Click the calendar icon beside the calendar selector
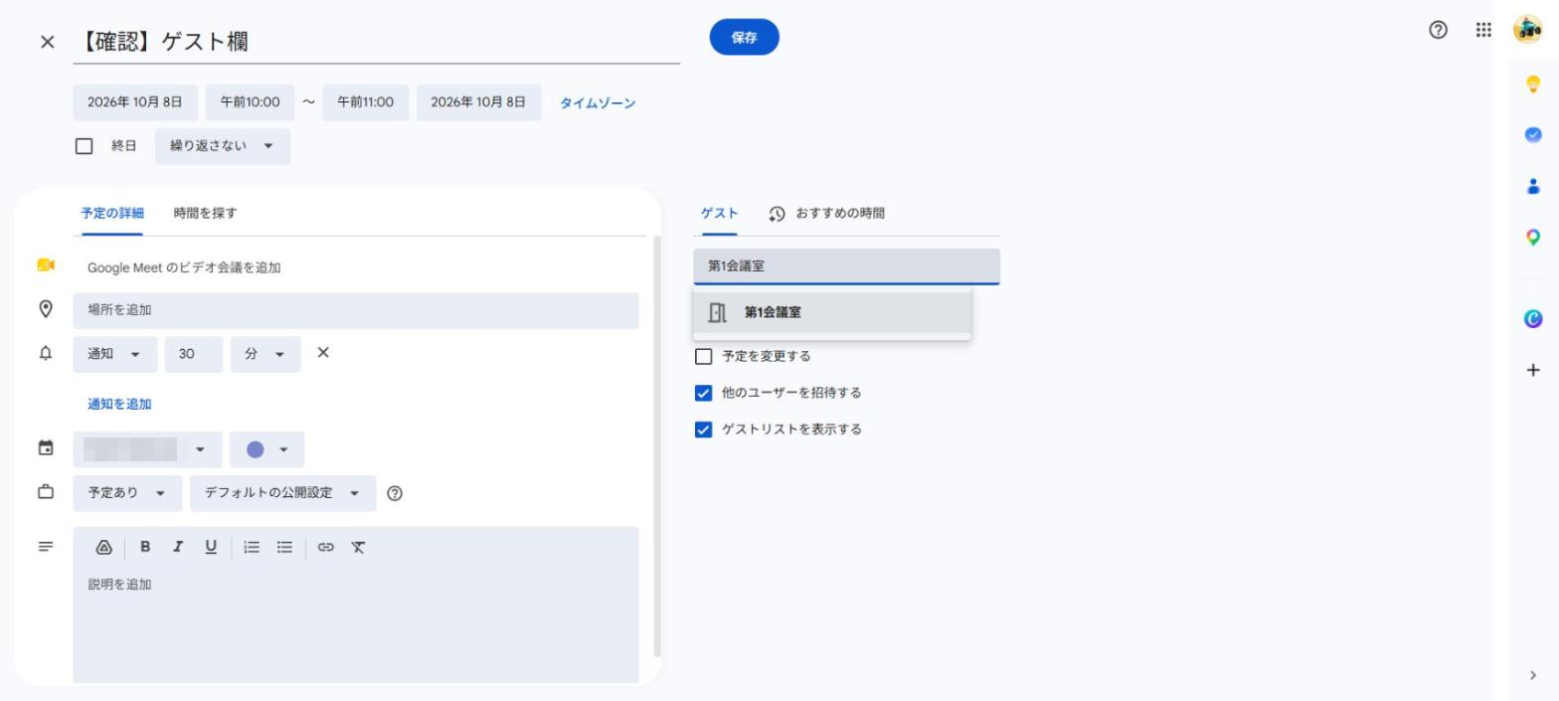 [46, 448]
